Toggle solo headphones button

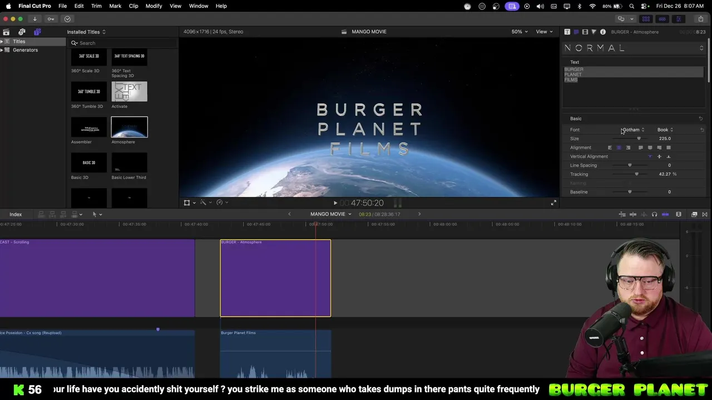tap(654, 214)
